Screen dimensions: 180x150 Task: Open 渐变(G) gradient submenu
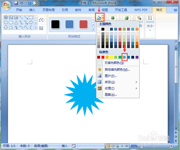pyautogui.click(x=118, y=82)
